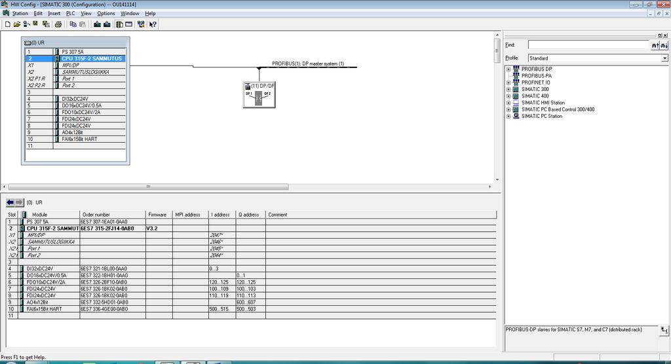The width and height of the screenshot is (671, 364).
Task: Toggle the hardware Catalog toolbar icon
Action: (119, 24)
